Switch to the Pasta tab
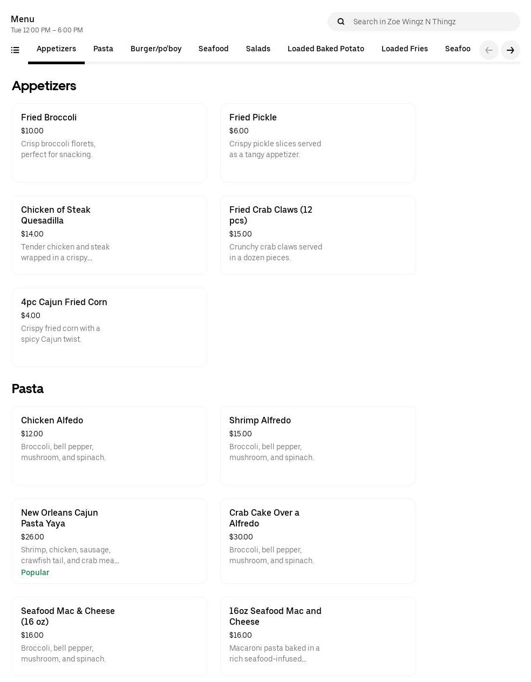 103,49
